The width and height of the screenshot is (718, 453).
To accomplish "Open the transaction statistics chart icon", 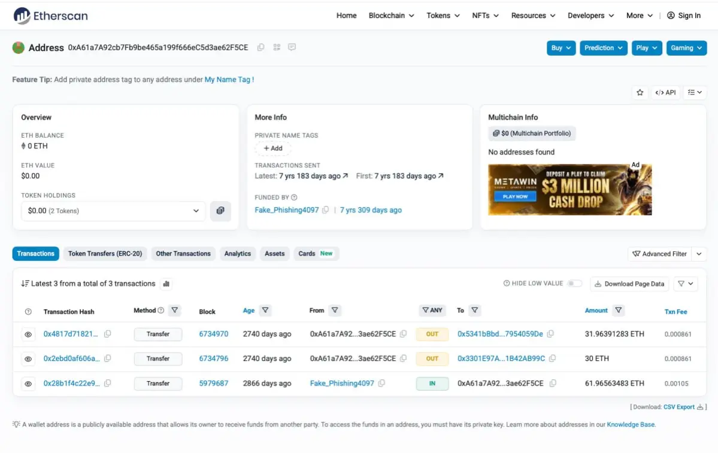I will [166, 284].
